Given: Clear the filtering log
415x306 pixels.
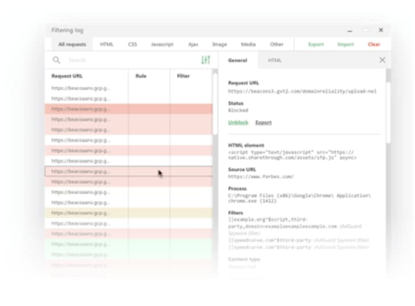Looking at the screenshot, I should click(374, 45).
